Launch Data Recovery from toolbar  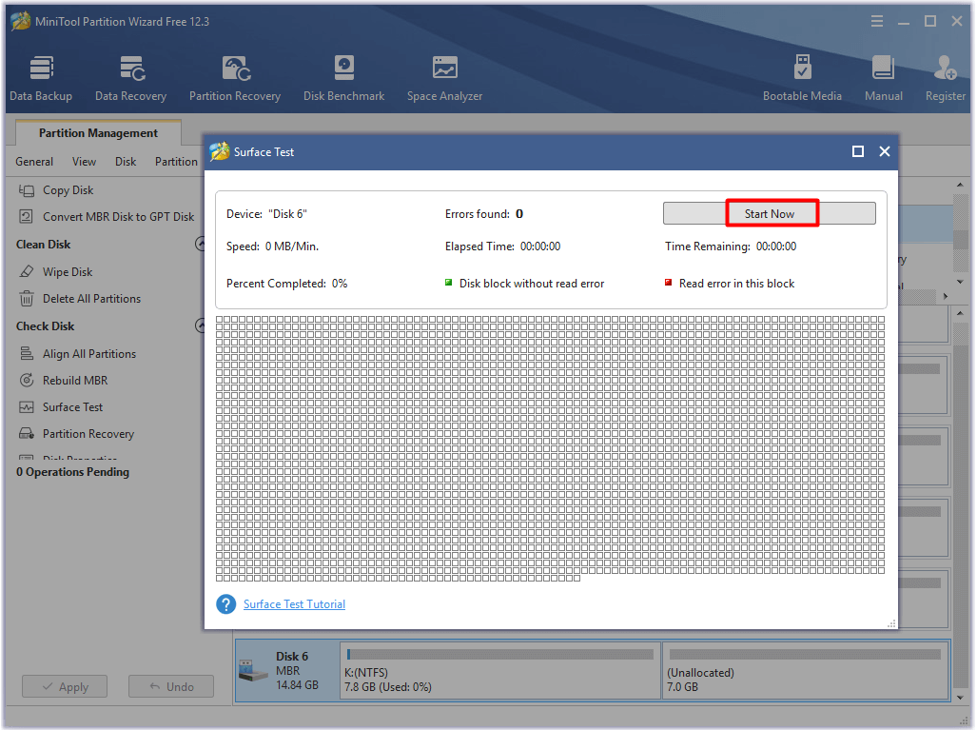(131, 78)
